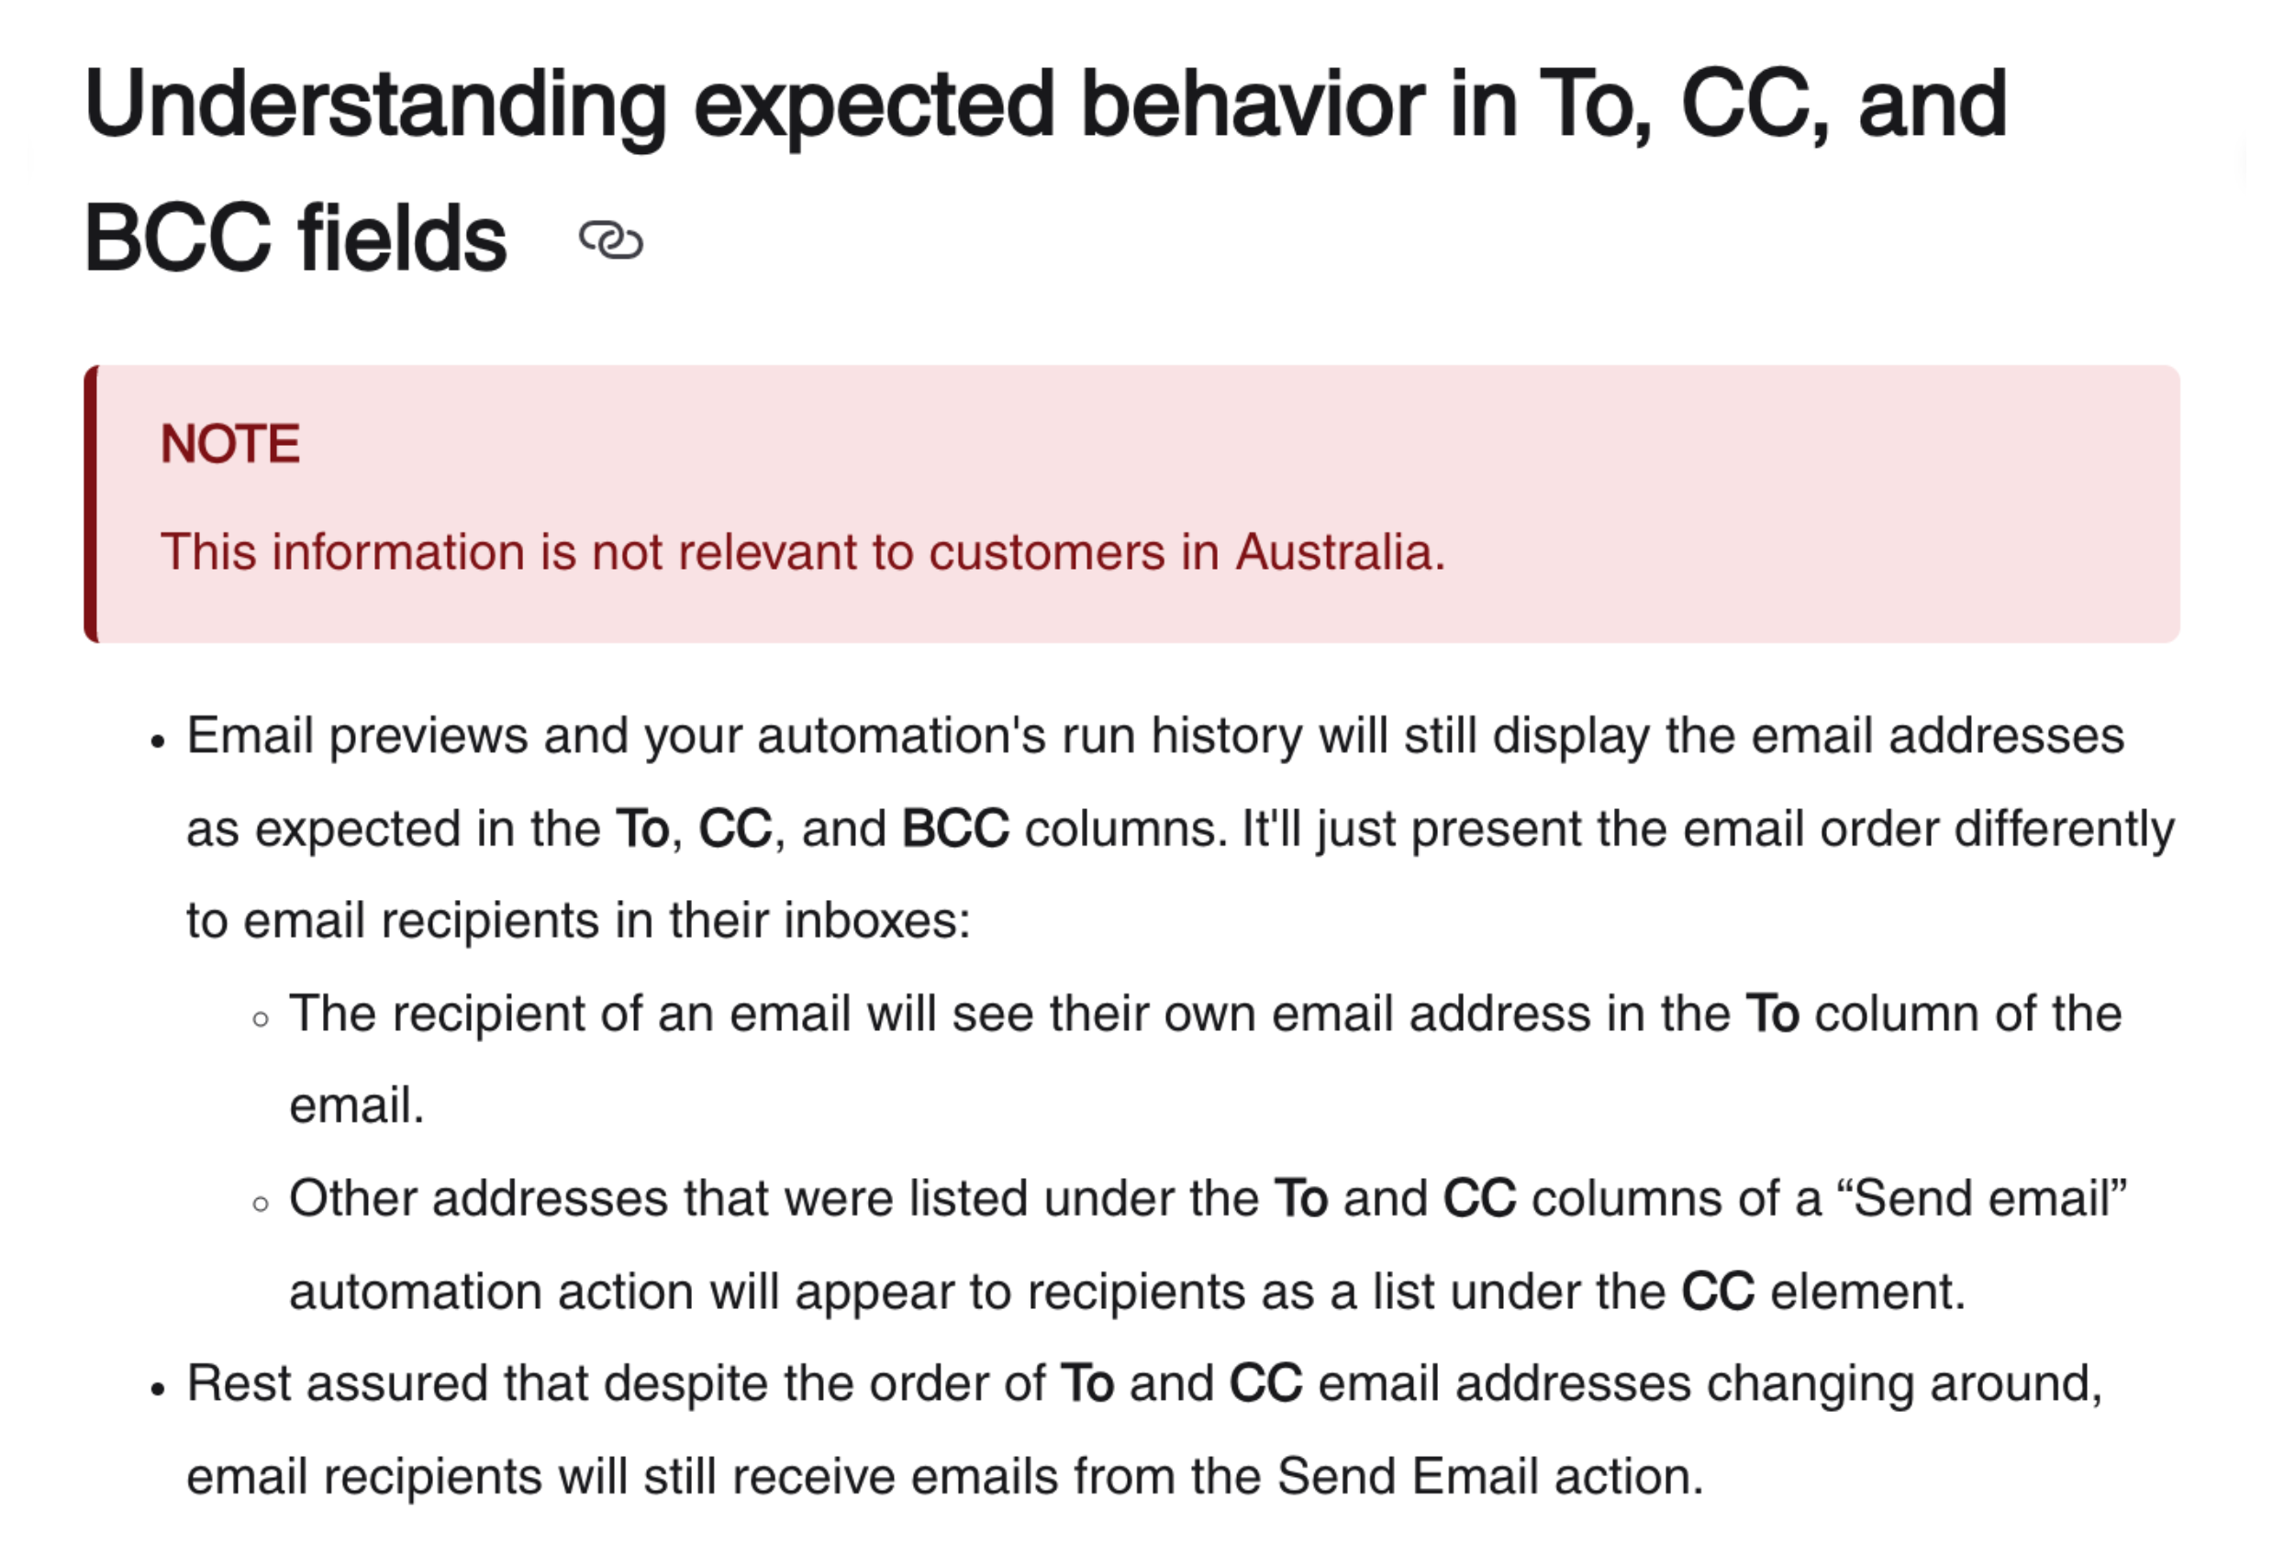2273x1566 pixels.
Task: Click the solid bullet before "Email previews"
Action: (158, 743)
